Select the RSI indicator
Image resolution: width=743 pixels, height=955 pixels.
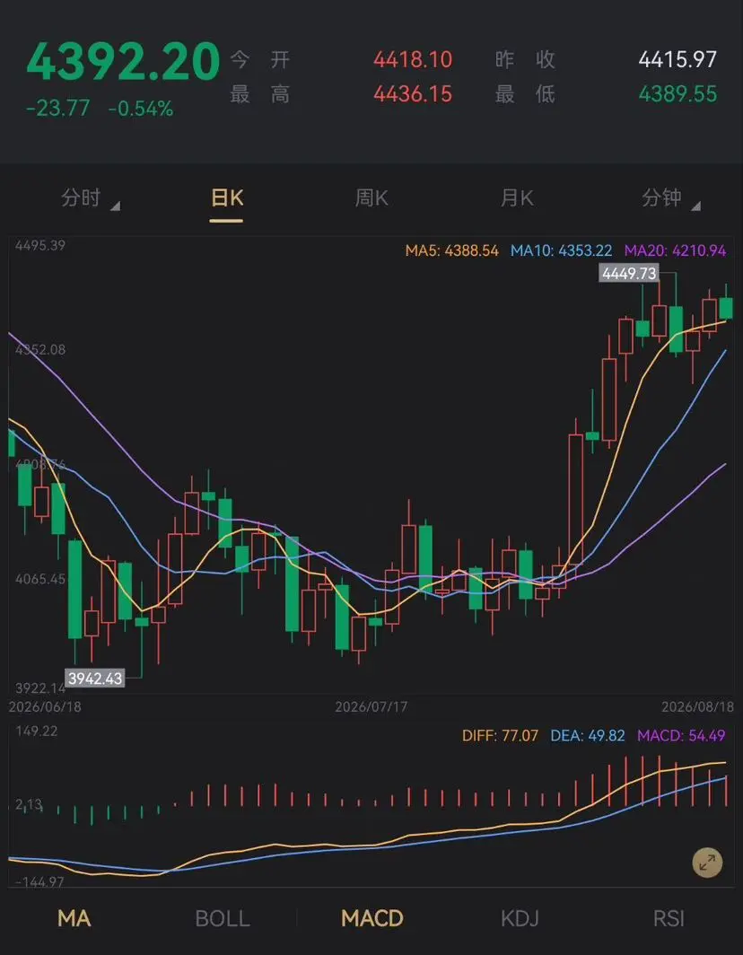click(669, 918)
